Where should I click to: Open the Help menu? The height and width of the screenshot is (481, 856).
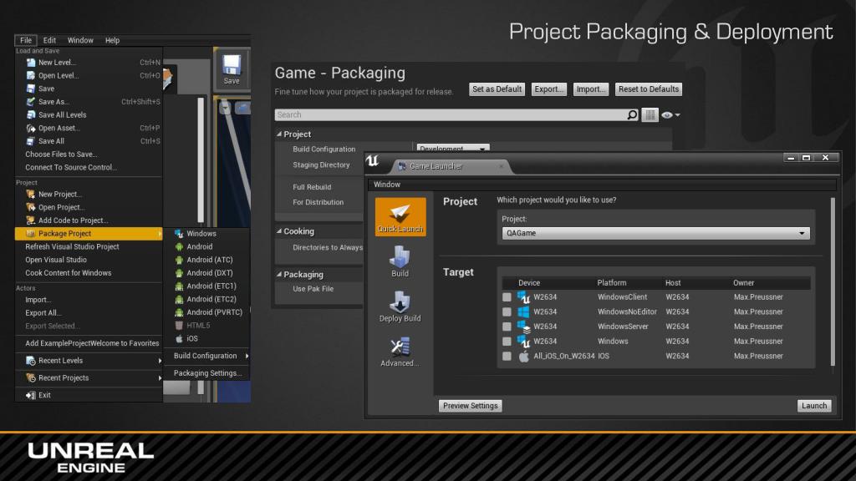(112, 40)
